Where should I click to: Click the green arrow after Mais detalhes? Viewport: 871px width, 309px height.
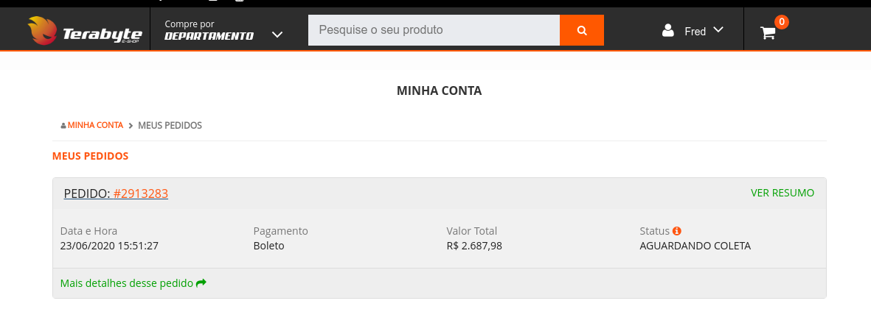coord(201,283)
